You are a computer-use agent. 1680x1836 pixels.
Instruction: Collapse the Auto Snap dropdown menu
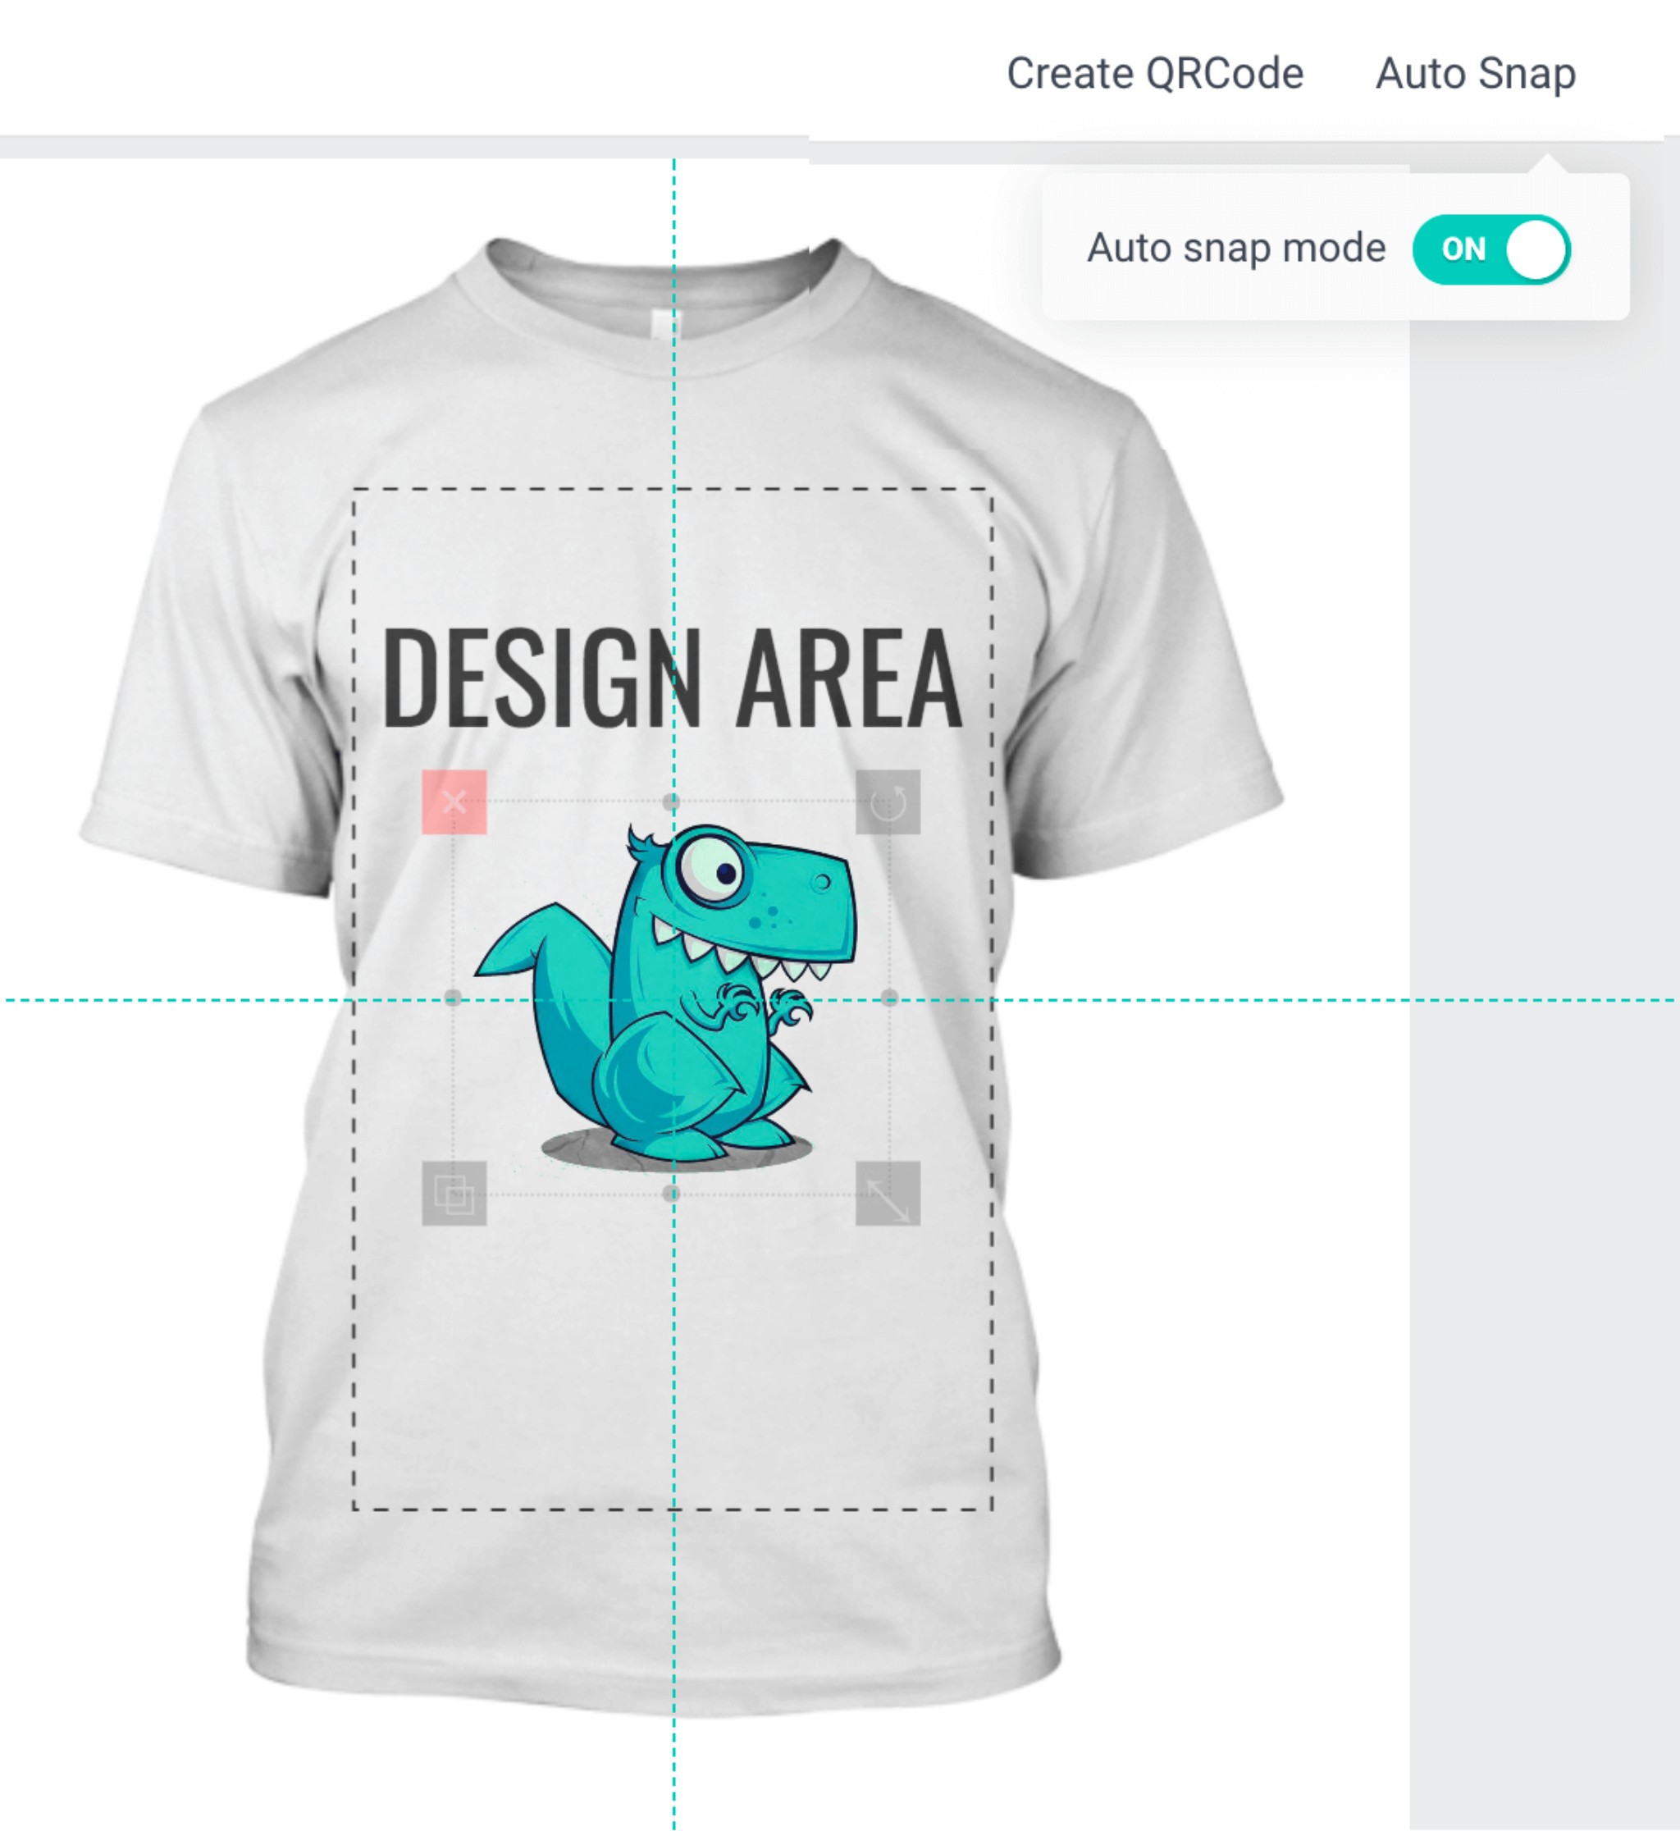1475,74
